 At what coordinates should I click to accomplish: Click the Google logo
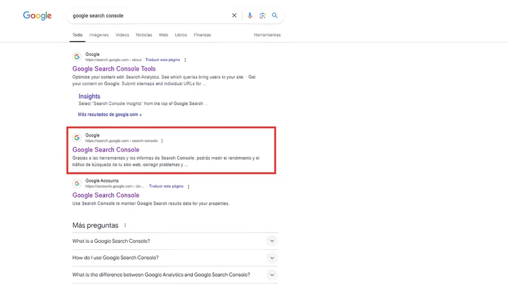tap(37, 15)
